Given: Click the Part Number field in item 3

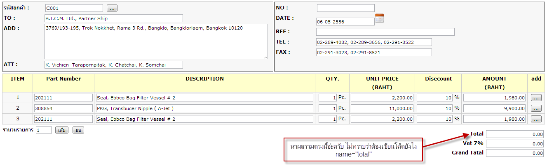Looking at the screenshot, I should pos(63,119).
